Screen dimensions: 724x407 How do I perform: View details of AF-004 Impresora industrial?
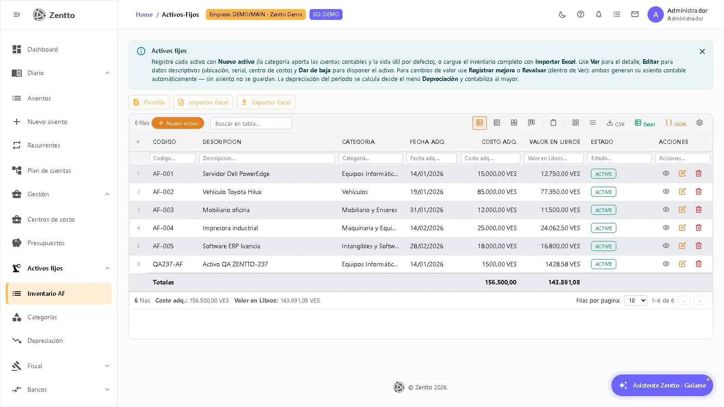coord(666,227)
